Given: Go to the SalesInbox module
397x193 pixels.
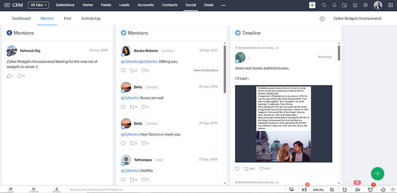Looking at the screenshot, I should pyautogui.click(x=65, y=5).
